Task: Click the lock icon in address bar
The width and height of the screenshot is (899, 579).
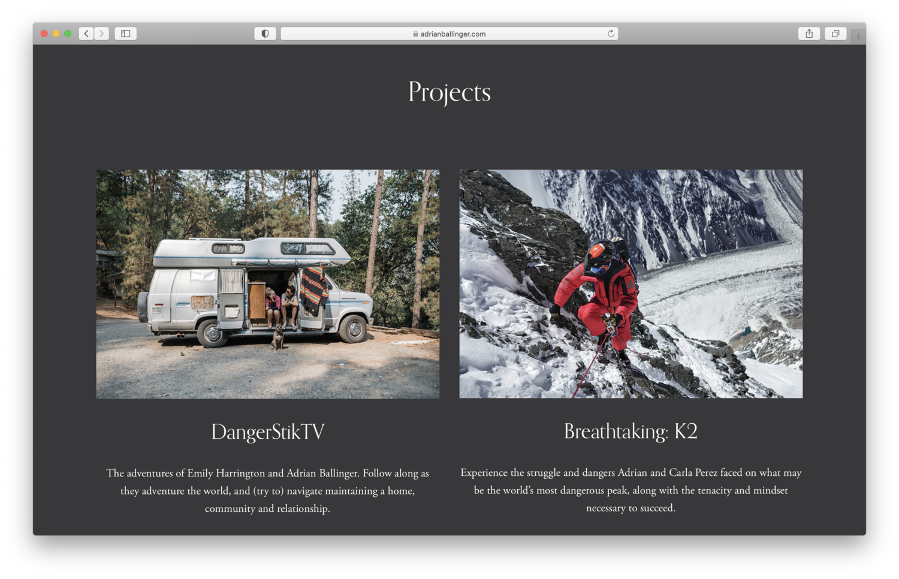Action: coord(415,34)
